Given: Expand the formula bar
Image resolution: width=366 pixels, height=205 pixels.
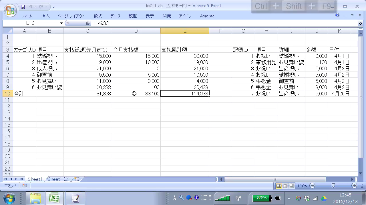Looking at the screenshot, I should click(360, 23).
